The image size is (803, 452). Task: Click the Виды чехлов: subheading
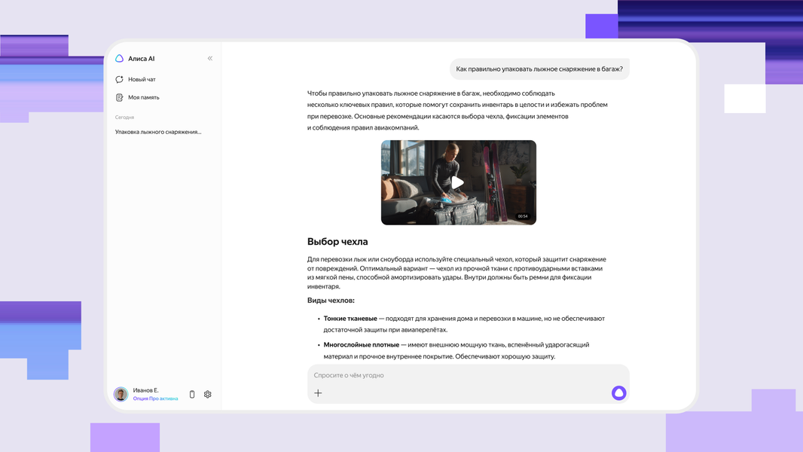click(x=331, y=301)
